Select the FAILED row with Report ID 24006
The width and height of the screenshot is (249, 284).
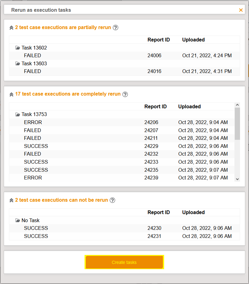click(93, 55)
